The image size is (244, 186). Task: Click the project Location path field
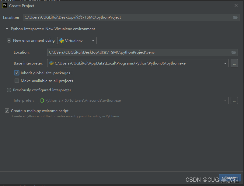[x=131, y=17]
